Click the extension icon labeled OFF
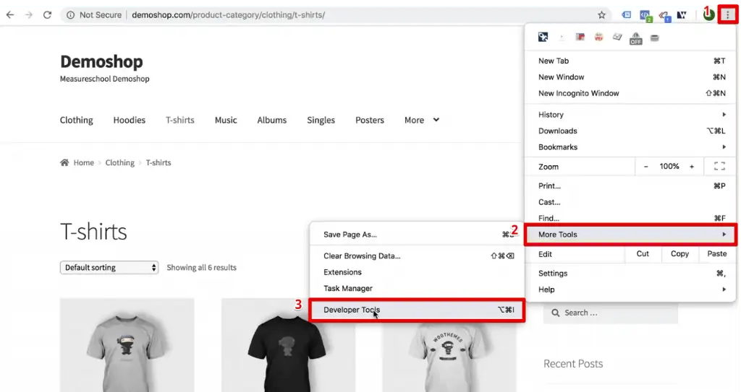Viewport: 741px width, 392px height. pos(635,39)
